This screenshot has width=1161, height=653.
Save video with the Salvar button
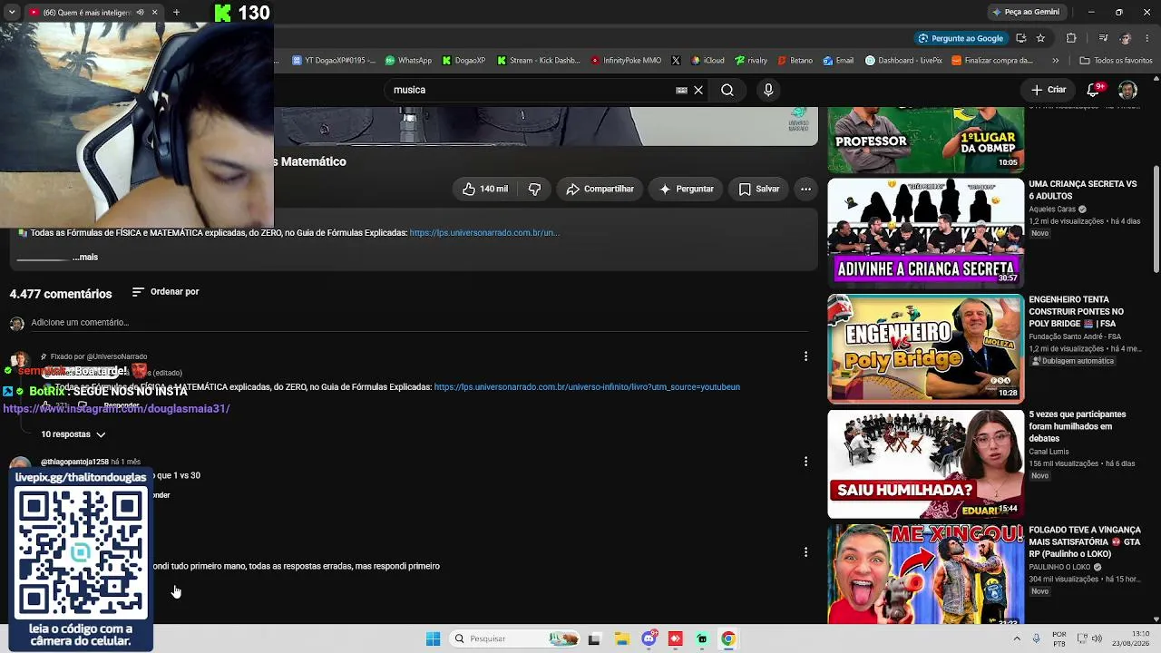point(759,189)
